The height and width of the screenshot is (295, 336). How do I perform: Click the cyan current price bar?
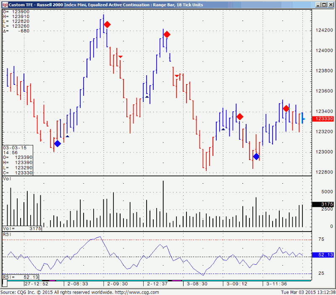(x=302, y=118)
